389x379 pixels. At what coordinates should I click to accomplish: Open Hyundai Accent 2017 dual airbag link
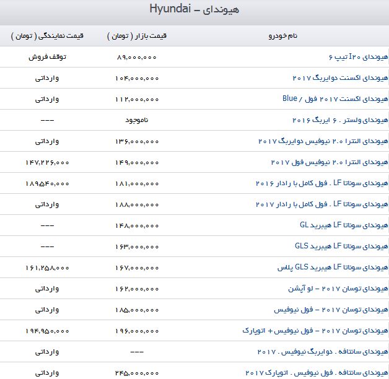(340, 78)
